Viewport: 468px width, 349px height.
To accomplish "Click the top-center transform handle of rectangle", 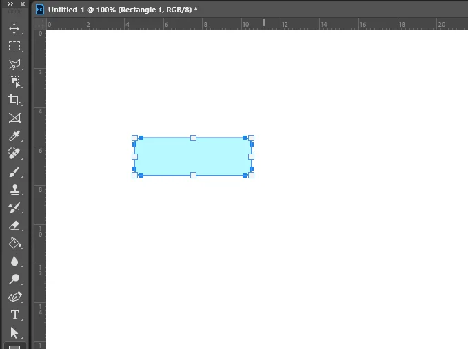I will [193, 138].
